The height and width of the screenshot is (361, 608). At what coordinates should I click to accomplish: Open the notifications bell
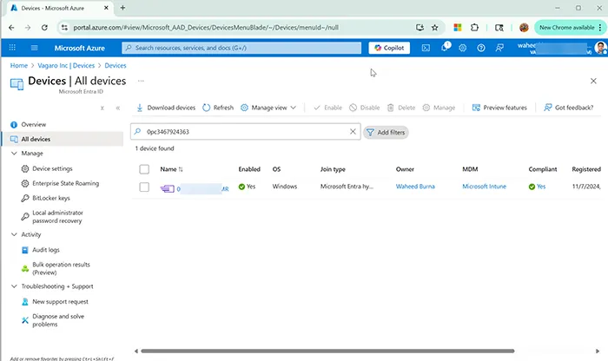pos(445,48)
